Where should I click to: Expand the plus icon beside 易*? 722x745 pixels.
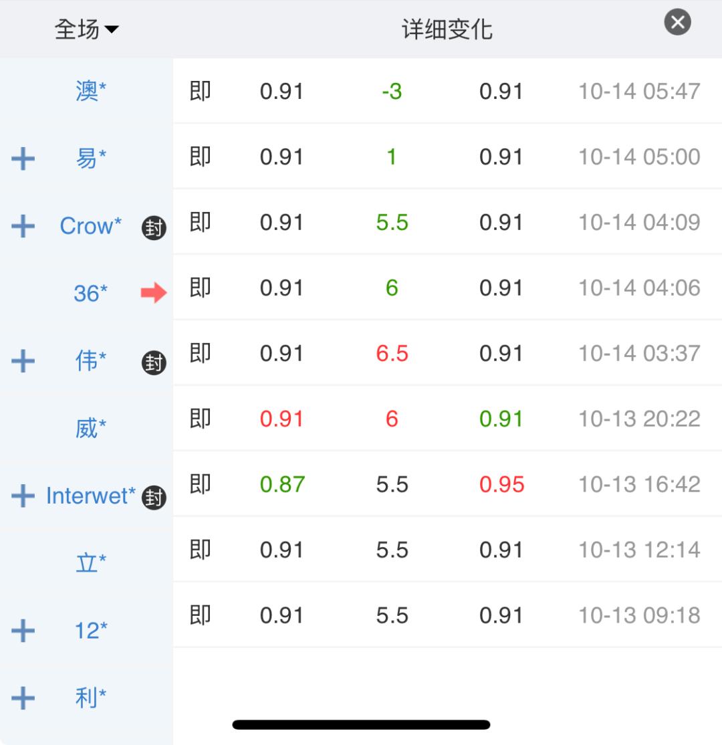(23, 159)
